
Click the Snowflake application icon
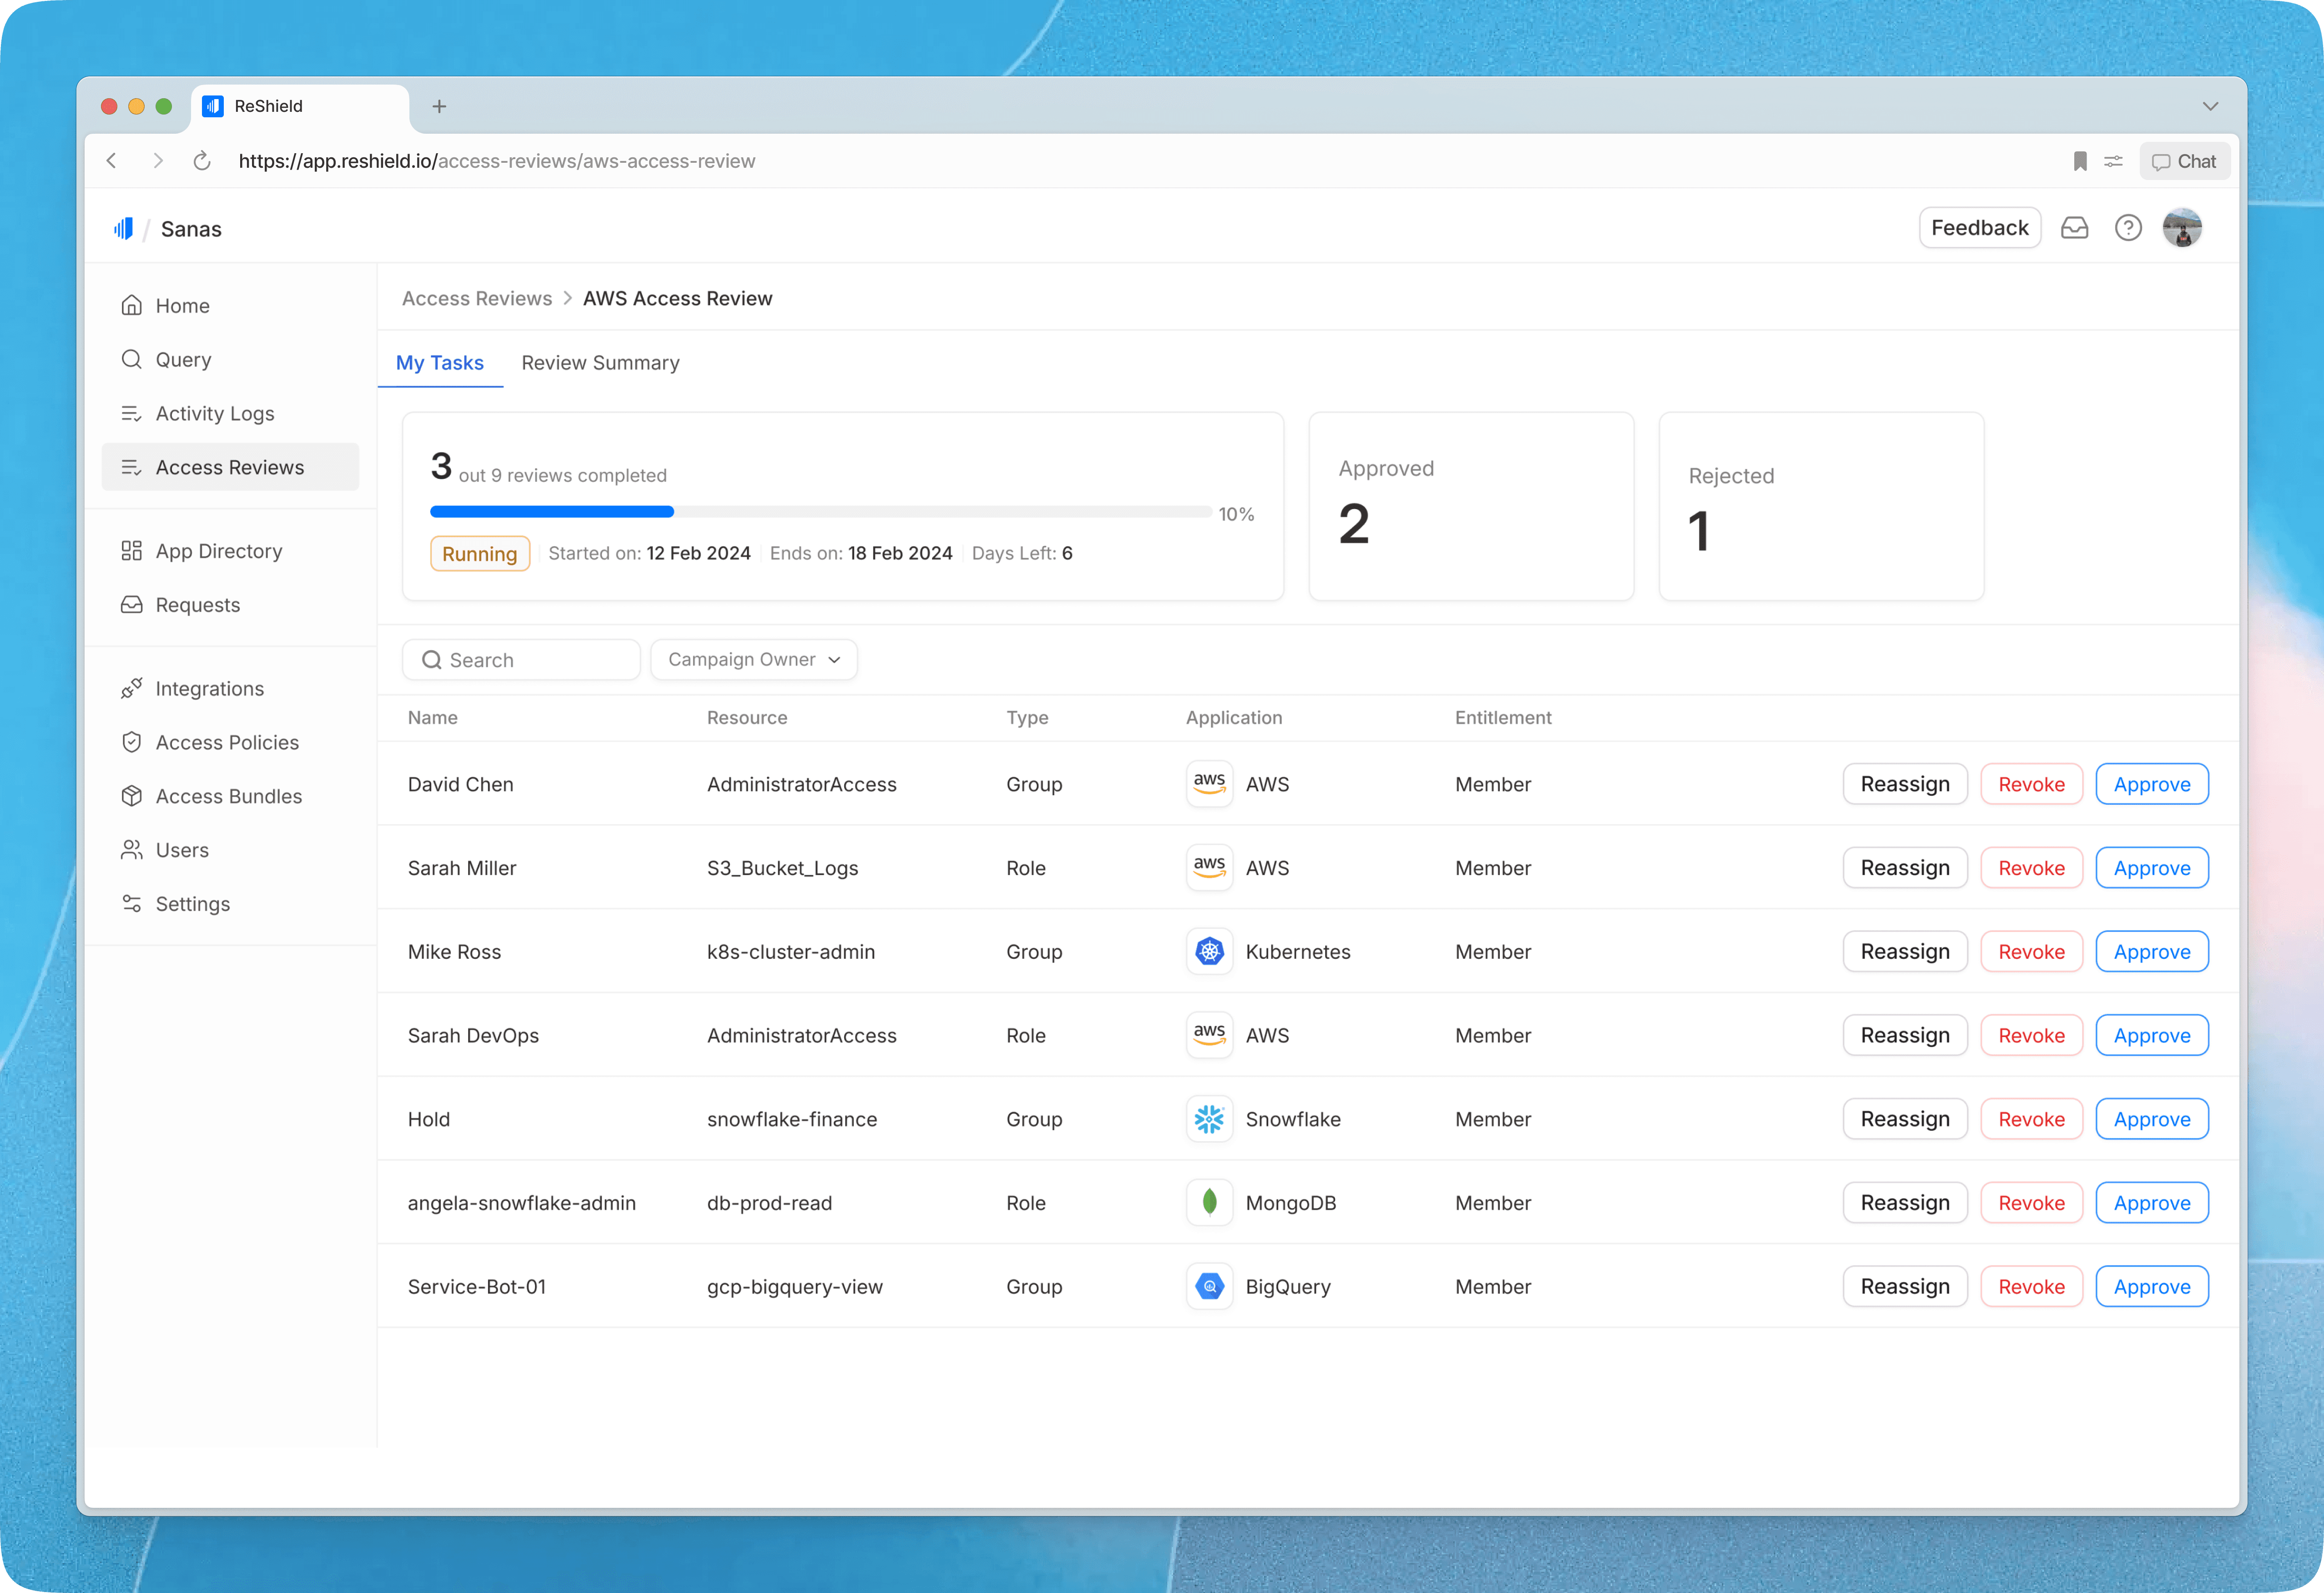1209,1119
